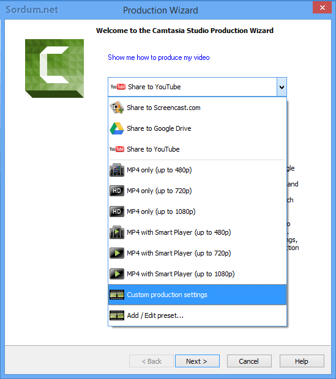
Task: Close the Production Wizard window
Action: point(322,7)
